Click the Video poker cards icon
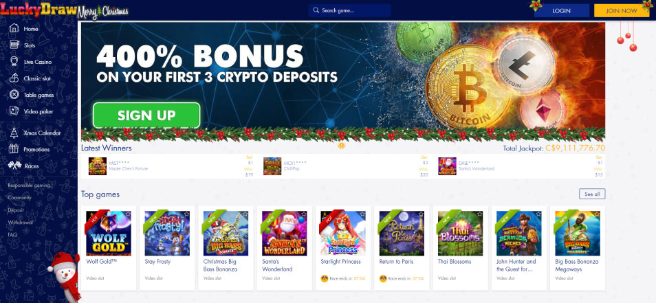This screenshot has width=656, height=303. [x=14, y=111]
